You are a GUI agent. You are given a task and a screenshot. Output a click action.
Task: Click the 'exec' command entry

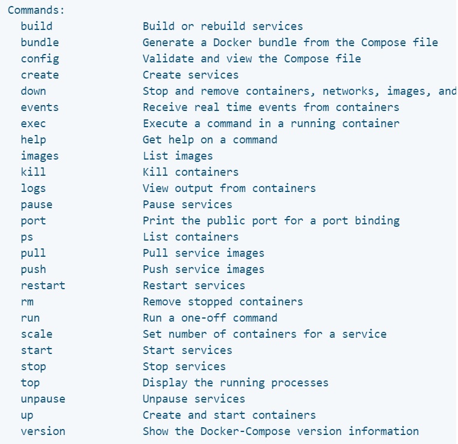pyautogui.click(x=33, y=124)
